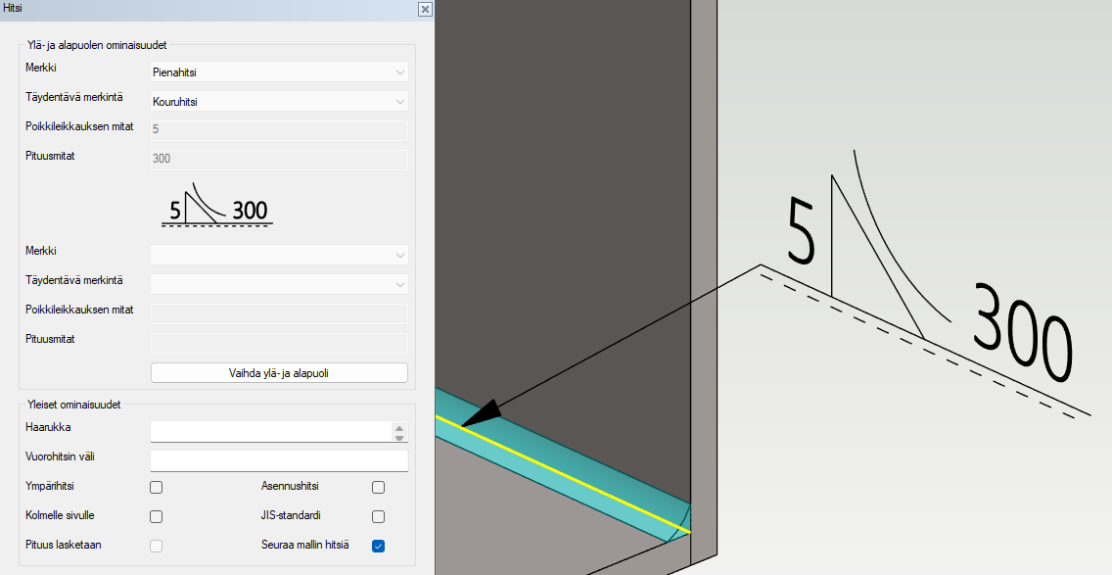Click the Haarukka stepper up arrow
The image size is (1112, 575).
click(401, 425)
